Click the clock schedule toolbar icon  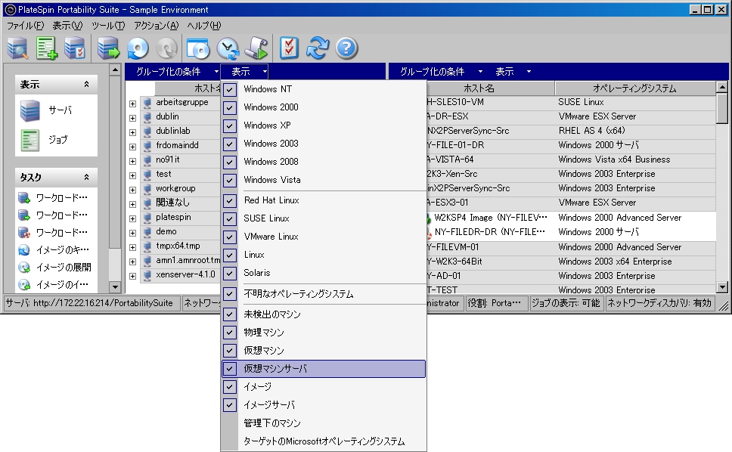click(228, 48)
